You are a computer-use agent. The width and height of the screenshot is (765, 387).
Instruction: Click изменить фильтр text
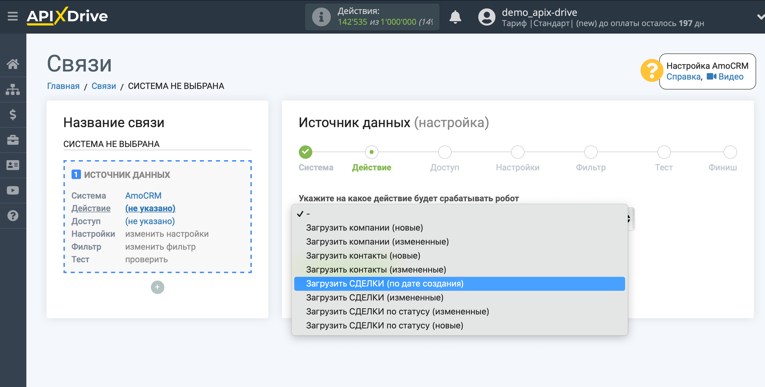click(x=160, y=247)
